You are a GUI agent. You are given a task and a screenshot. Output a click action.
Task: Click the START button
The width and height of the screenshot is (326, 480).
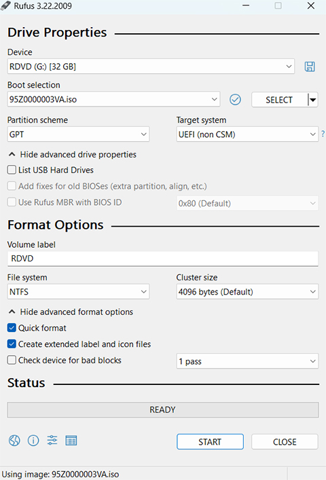coord(210,442)
